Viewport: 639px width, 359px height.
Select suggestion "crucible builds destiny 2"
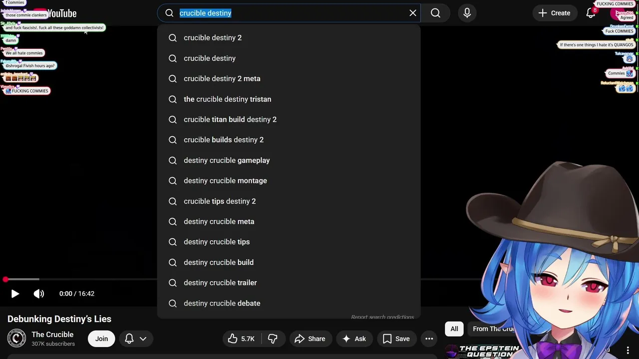[289, 140]
